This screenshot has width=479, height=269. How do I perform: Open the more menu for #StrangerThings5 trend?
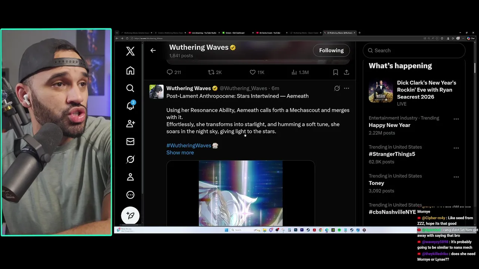pyautogui.click(x=456, y=148)
